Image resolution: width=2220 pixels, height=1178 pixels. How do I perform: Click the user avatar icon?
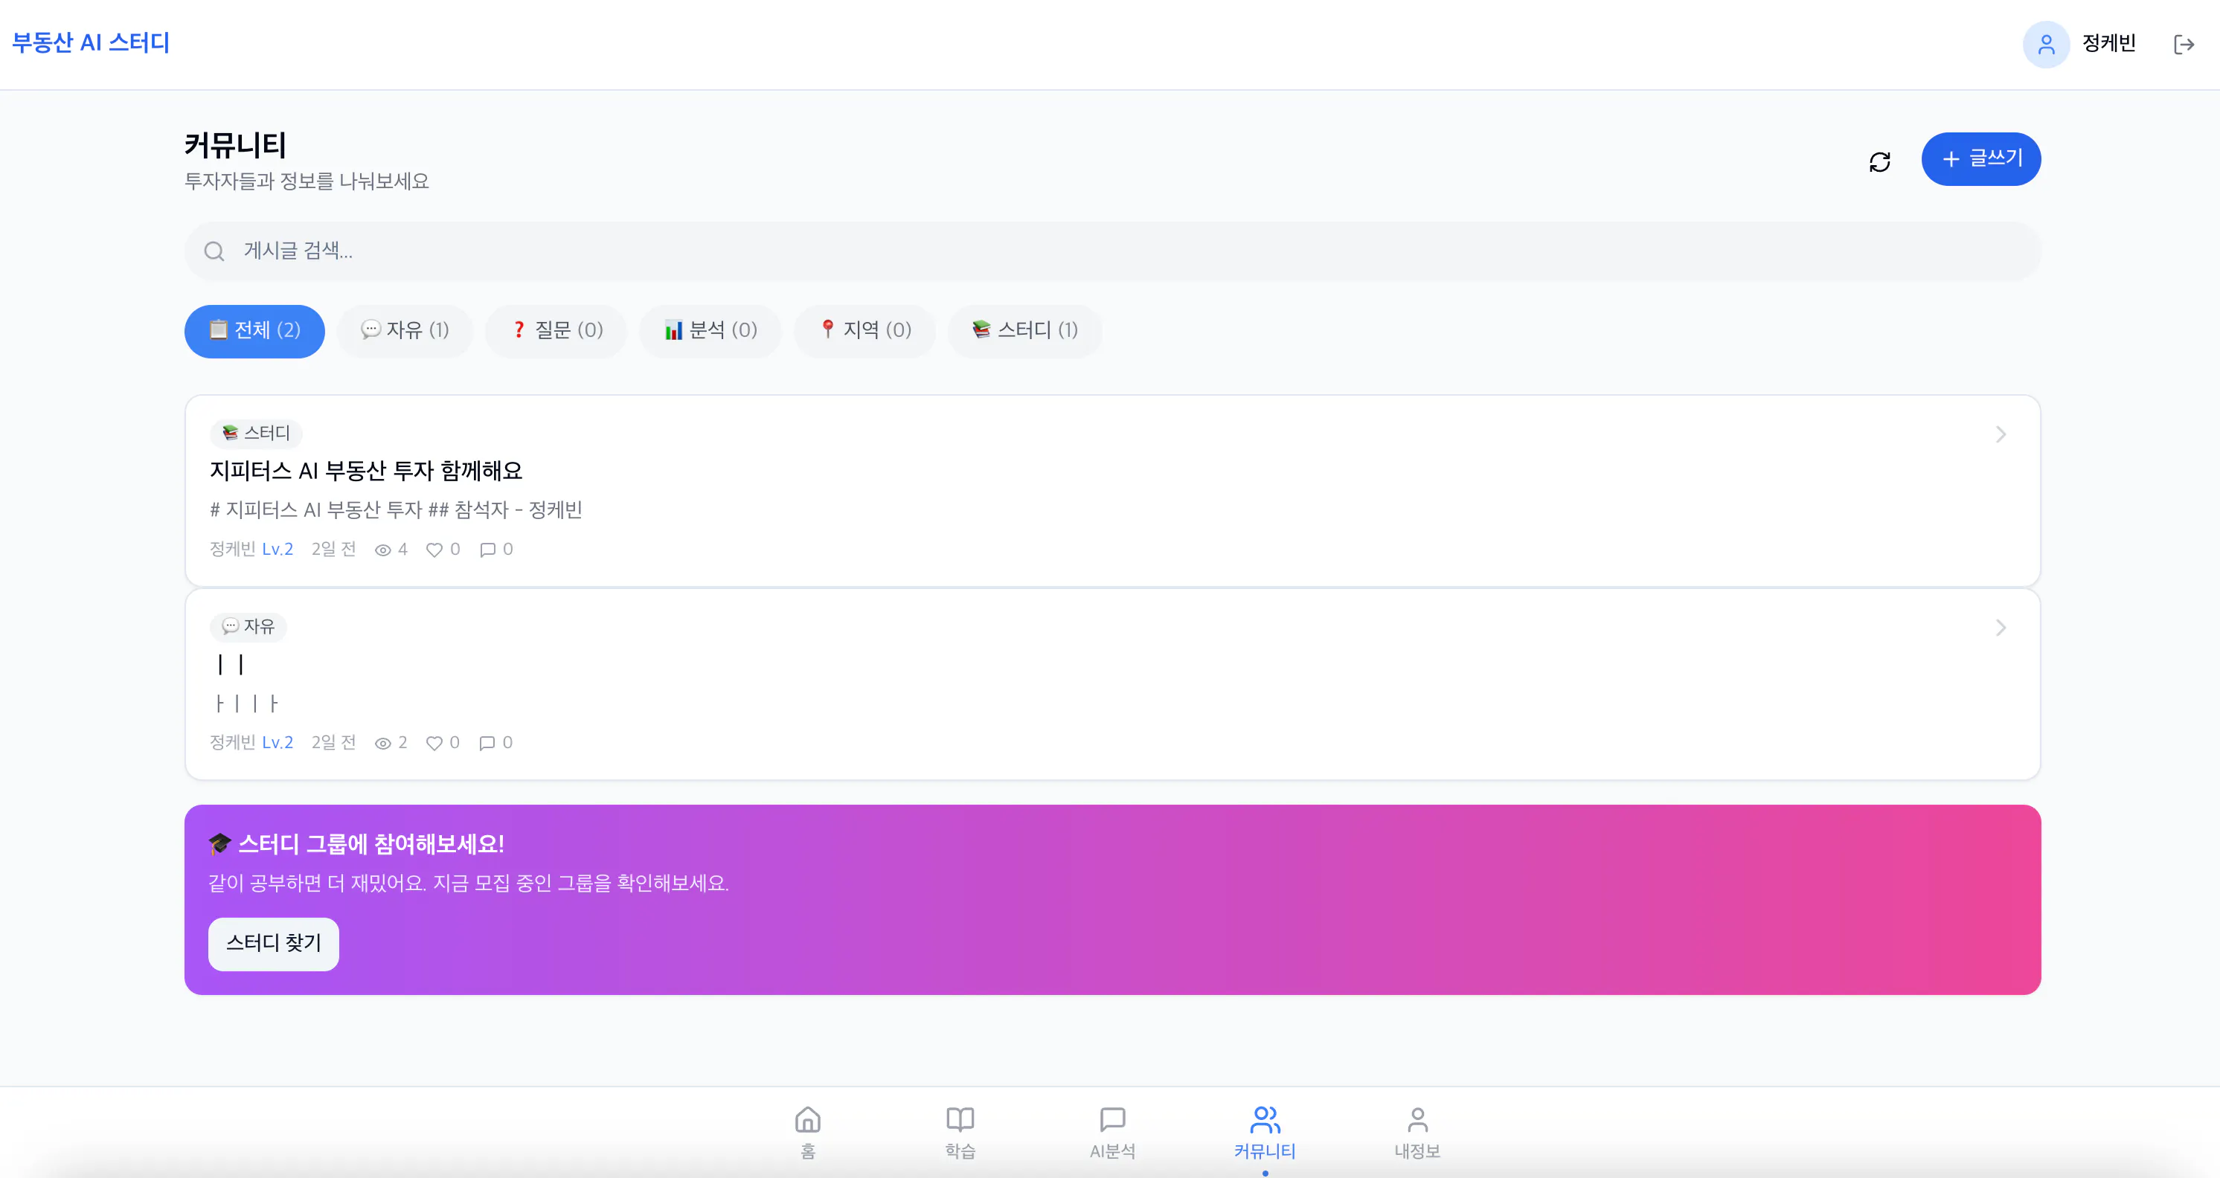[x=2046, y=44]
